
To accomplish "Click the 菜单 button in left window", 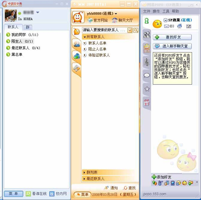I will coord(13,194).
